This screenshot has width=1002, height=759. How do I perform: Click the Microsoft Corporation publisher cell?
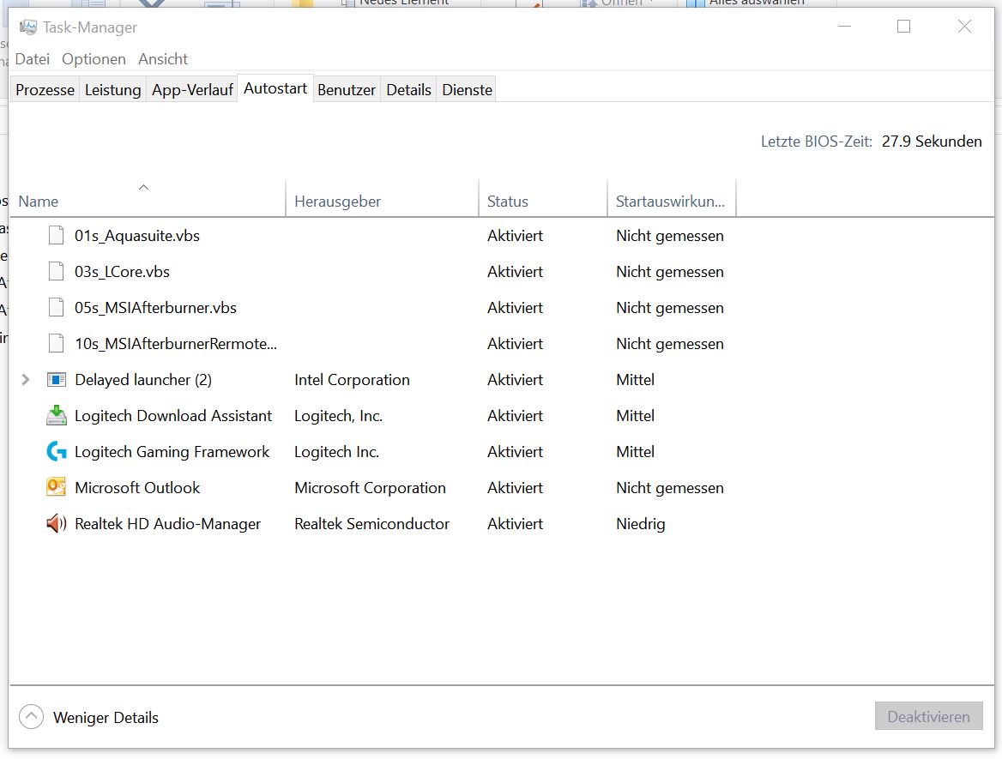[370, 488]
